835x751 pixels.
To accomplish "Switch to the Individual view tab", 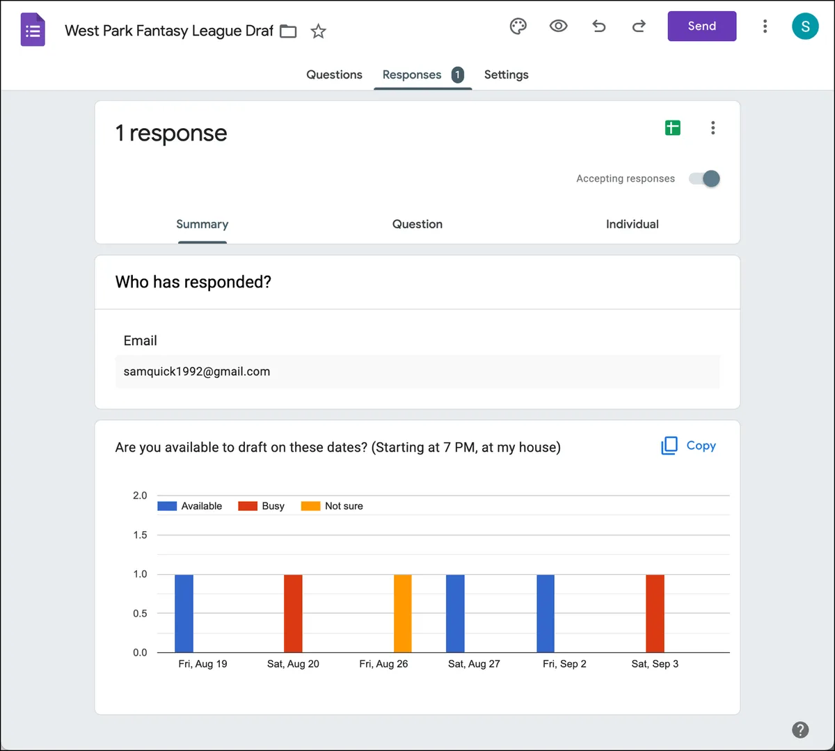I will (632, 224).
